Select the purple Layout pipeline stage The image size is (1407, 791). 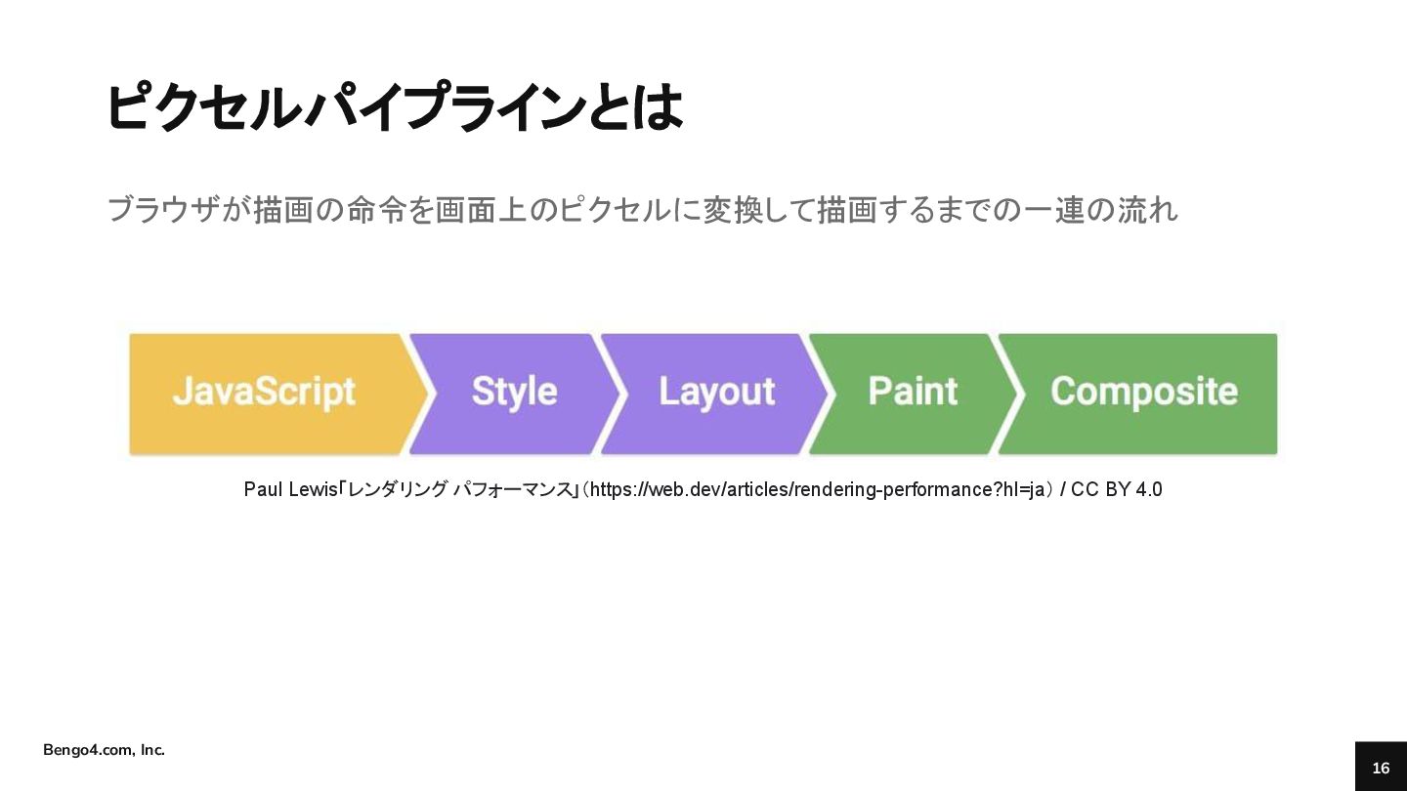[715, 394]
